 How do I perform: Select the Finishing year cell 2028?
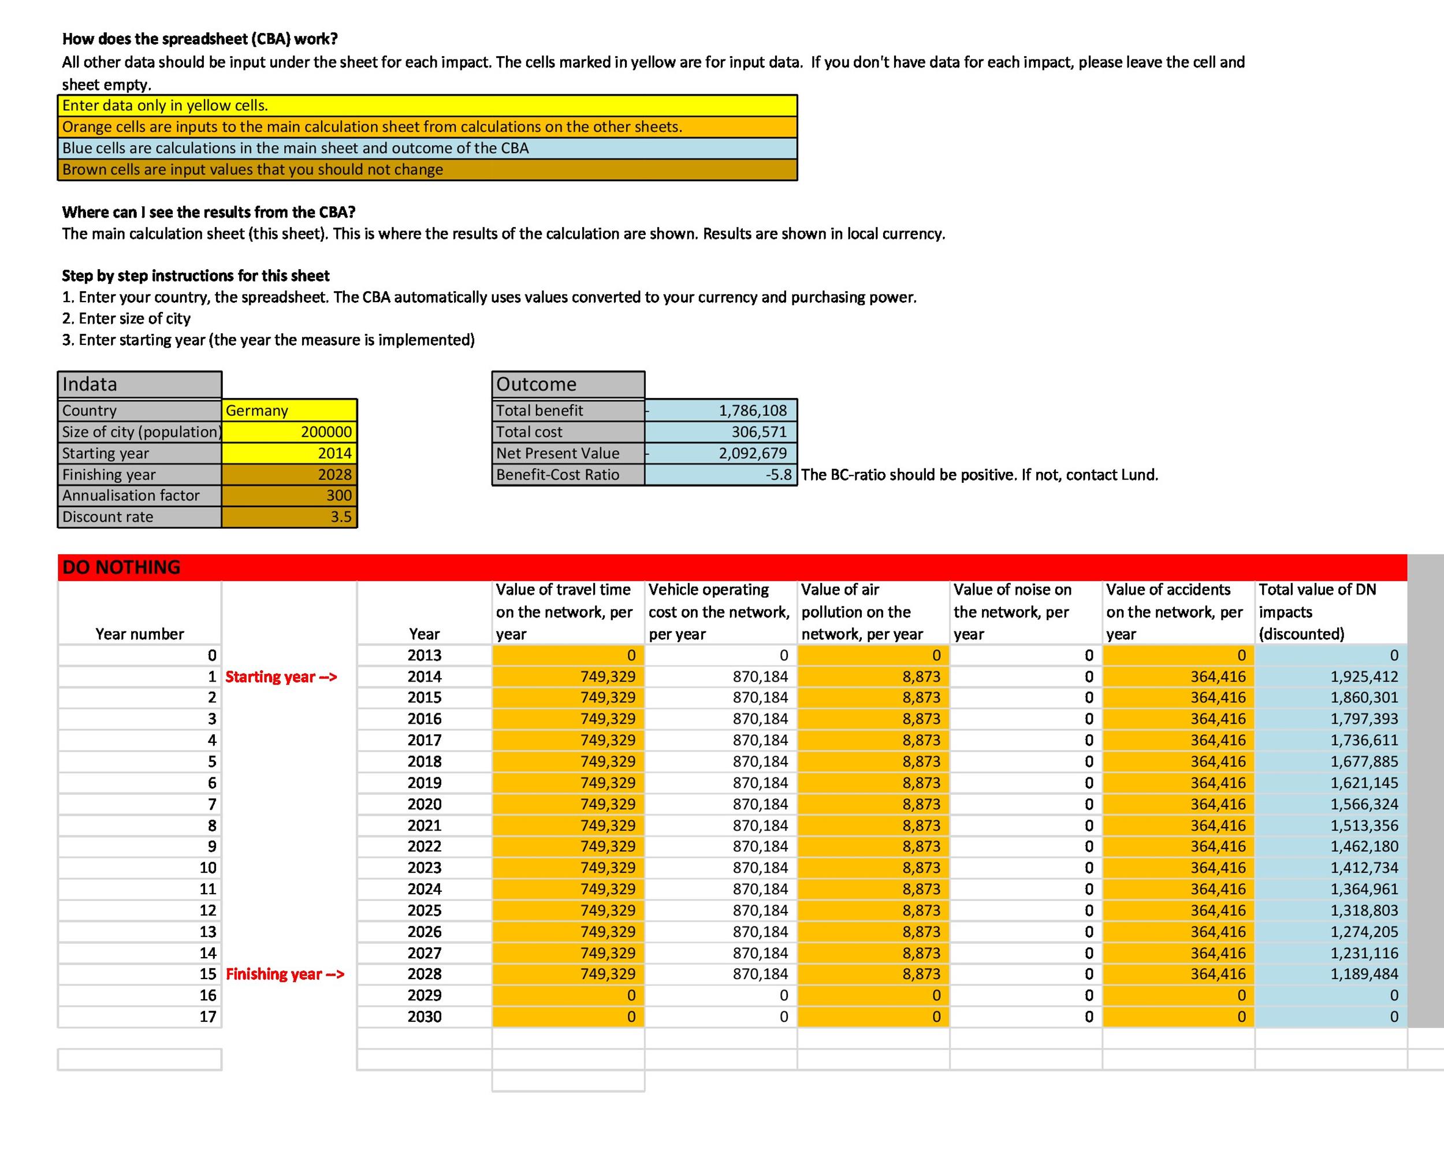tap(289, 474)
